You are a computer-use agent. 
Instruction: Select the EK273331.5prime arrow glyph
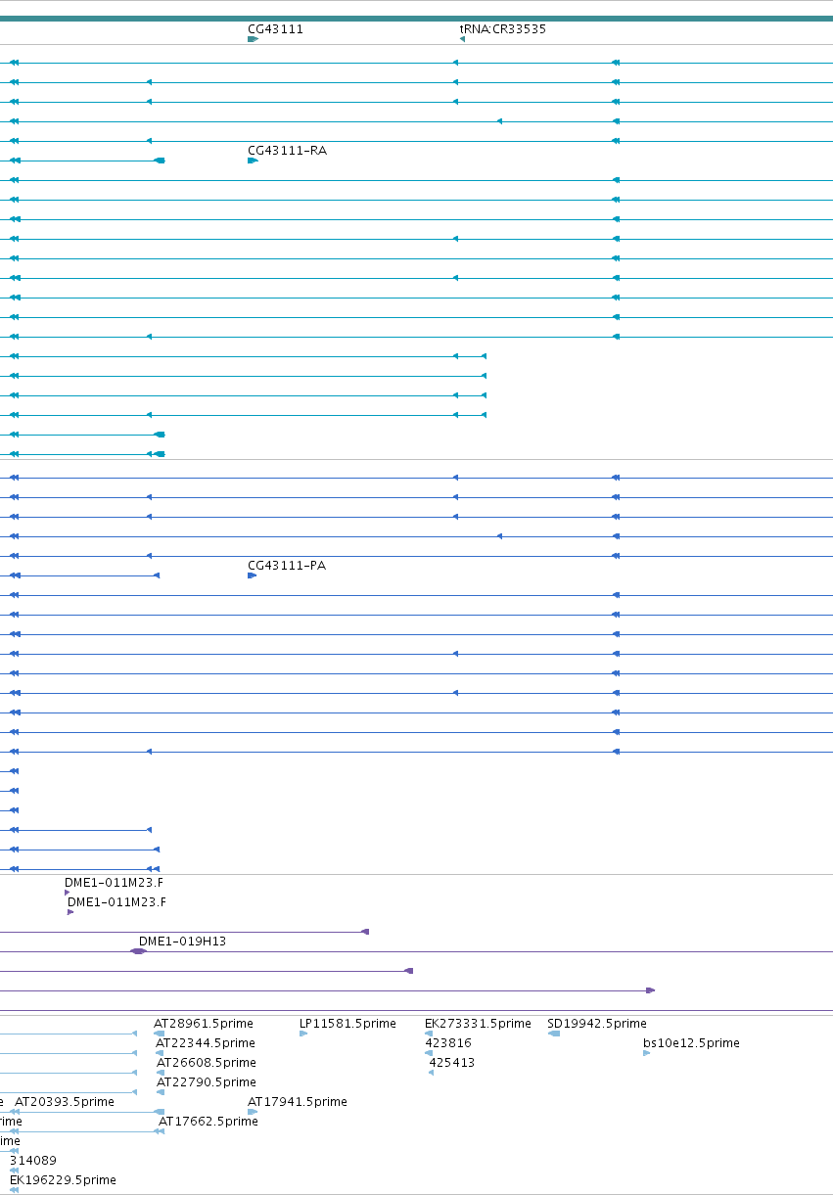(429, 1034)
